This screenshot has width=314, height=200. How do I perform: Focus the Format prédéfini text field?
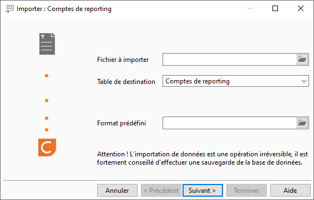click(x=230, y=123)
